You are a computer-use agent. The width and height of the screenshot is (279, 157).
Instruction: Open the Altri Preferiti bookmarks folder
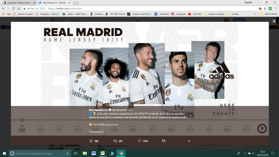pyautogui.click(x=269, y=14)
